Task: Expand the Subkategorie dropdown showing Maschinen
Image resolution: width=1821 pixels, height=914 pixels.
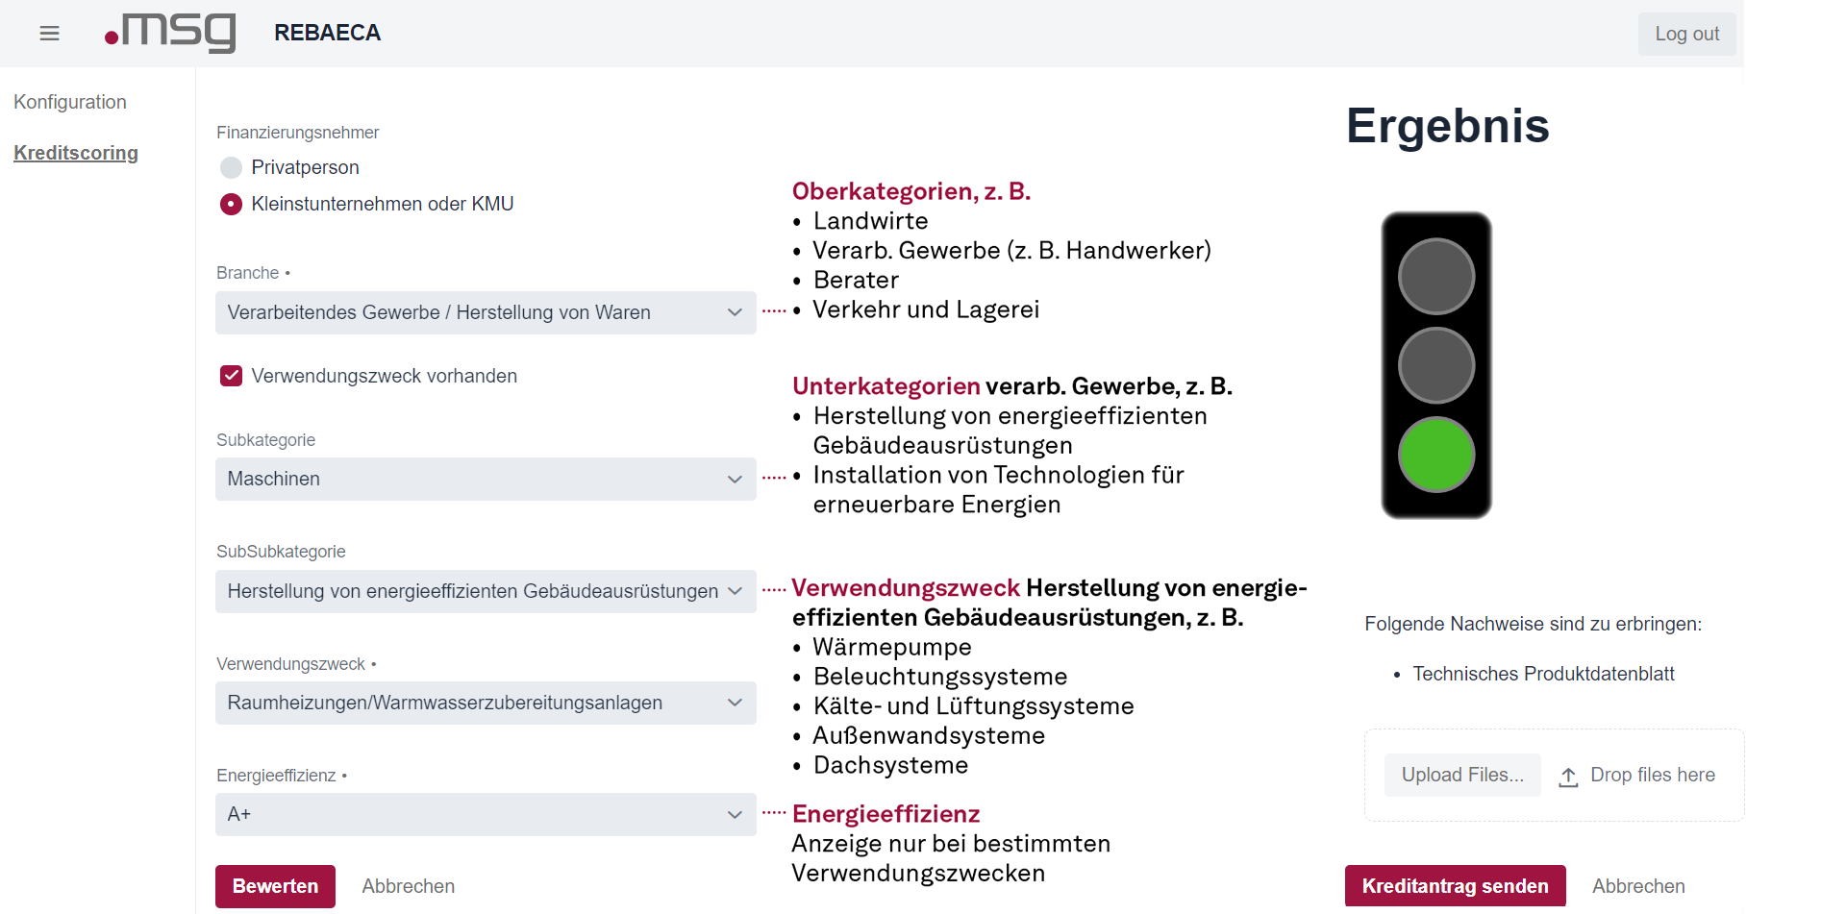Action: (486, 480)
